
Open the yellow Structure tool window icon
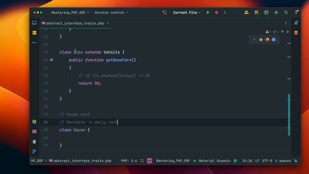(x=34, y=33)
